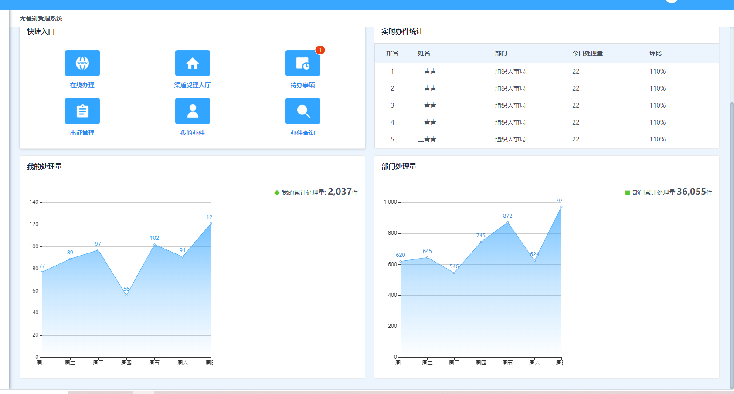734x394 pixels.
Task: Click the 部门处理量 panel heading
Action: [399, 166]
